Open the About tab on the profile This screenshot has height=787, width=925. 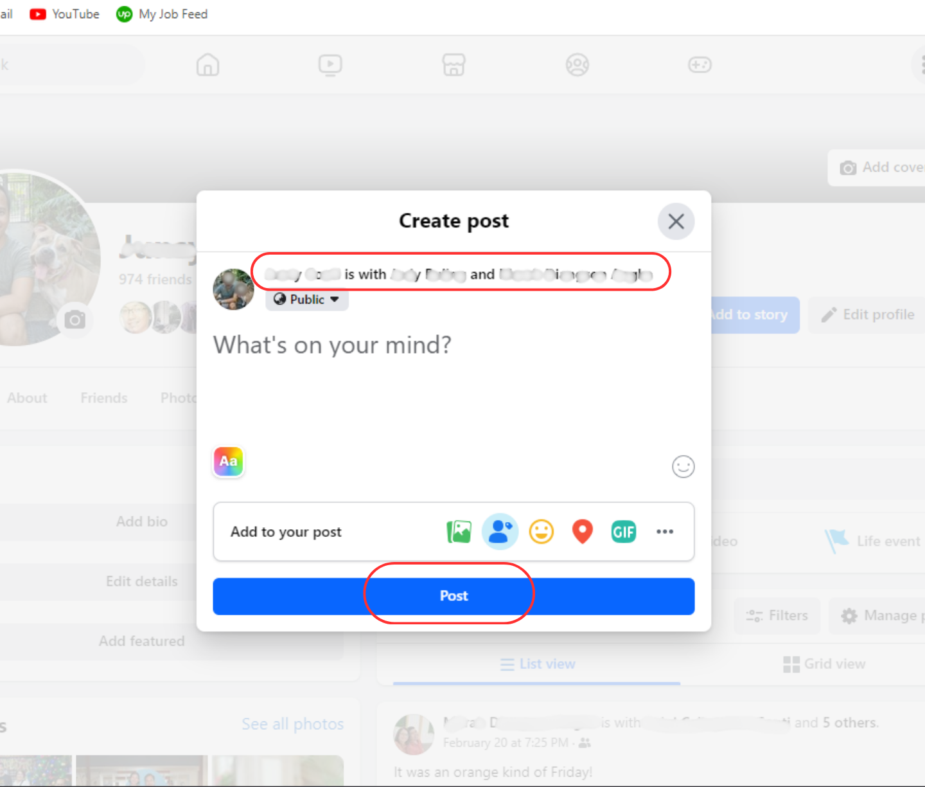[x=27, y=398]
